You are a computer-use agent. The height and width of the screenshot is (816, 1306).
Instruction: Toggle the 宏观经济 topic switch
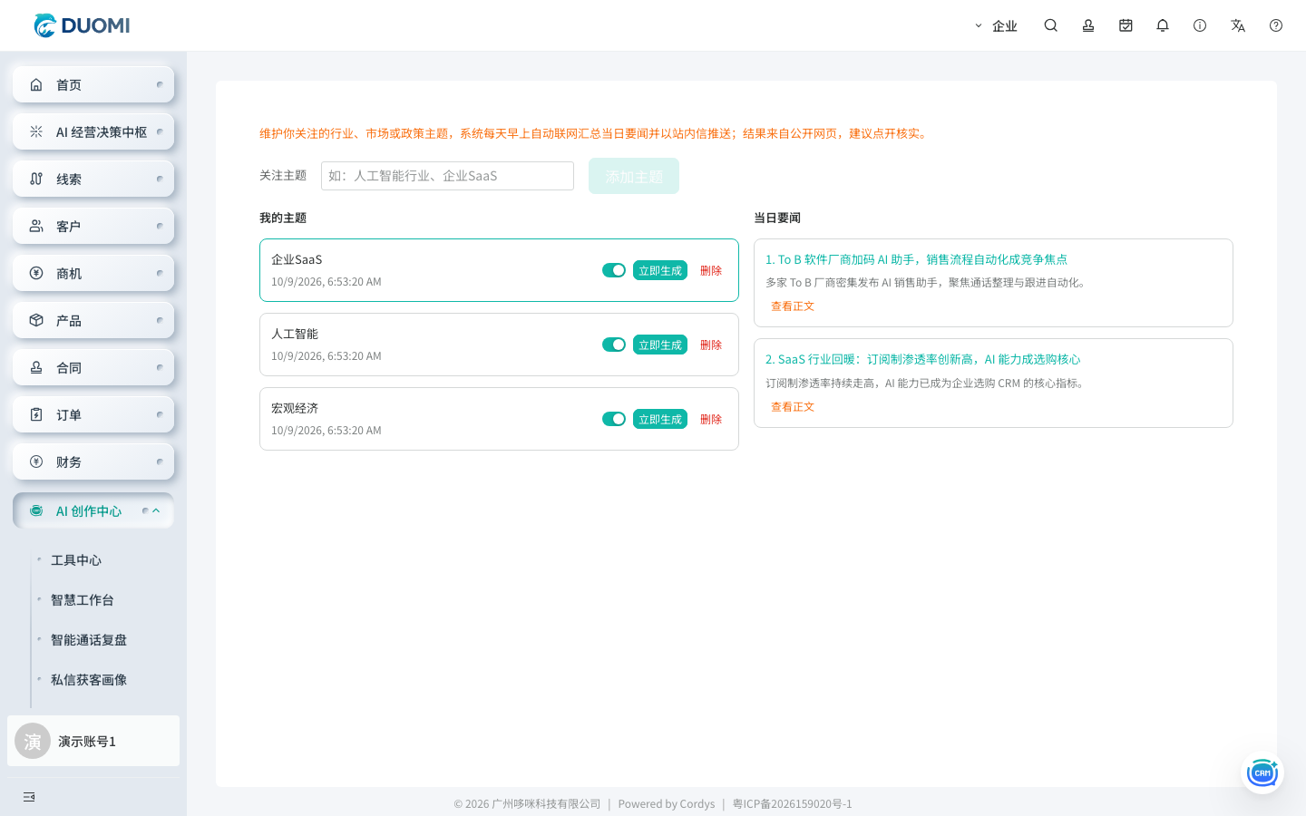614,419
